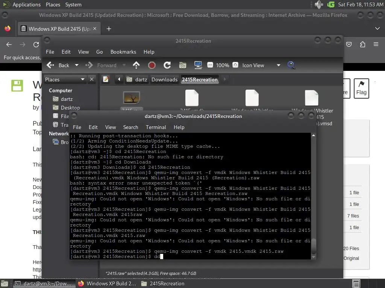This screenshot has height=288, width=385.
Task: Toggle text location entry pencil icon
Action: (x=106, y=79)
